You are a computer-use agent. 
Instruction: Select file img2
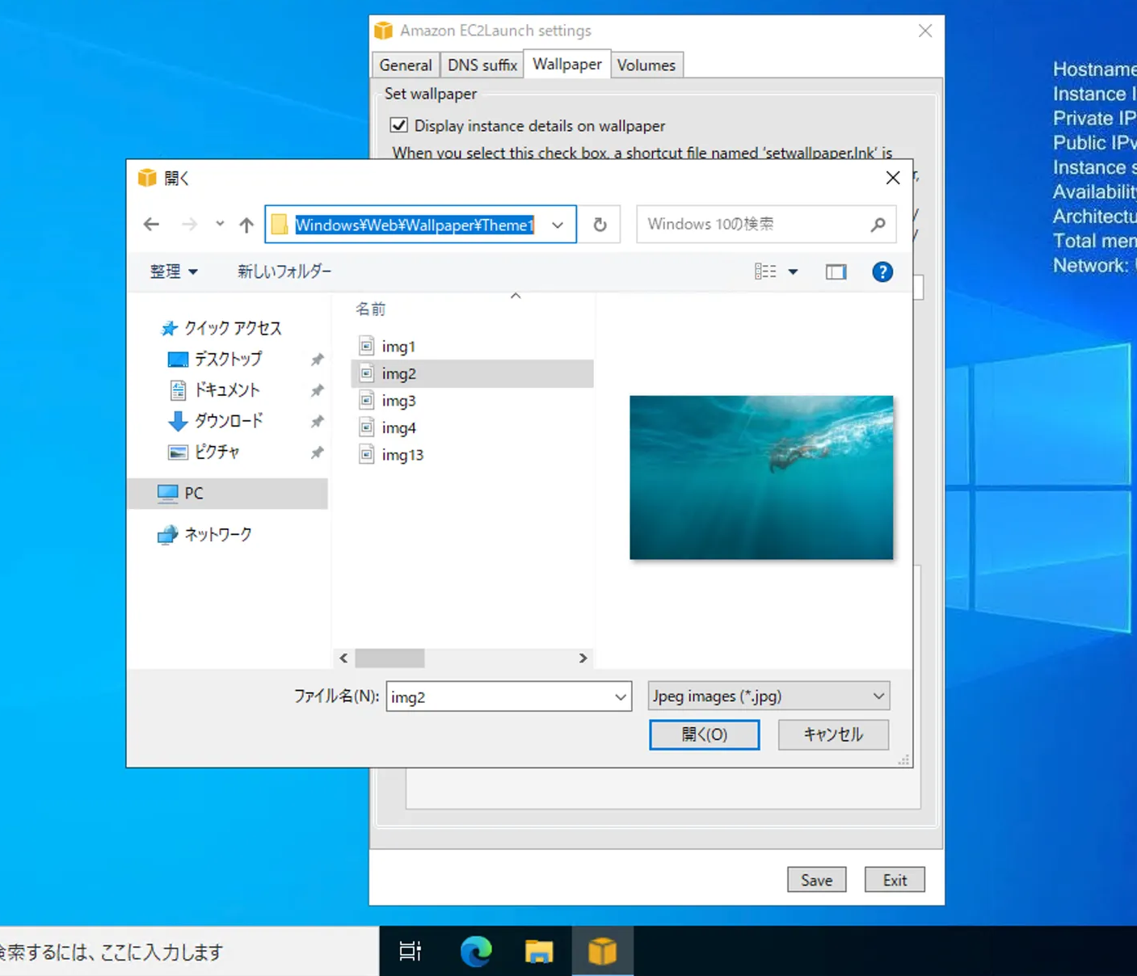pos(473,373)
